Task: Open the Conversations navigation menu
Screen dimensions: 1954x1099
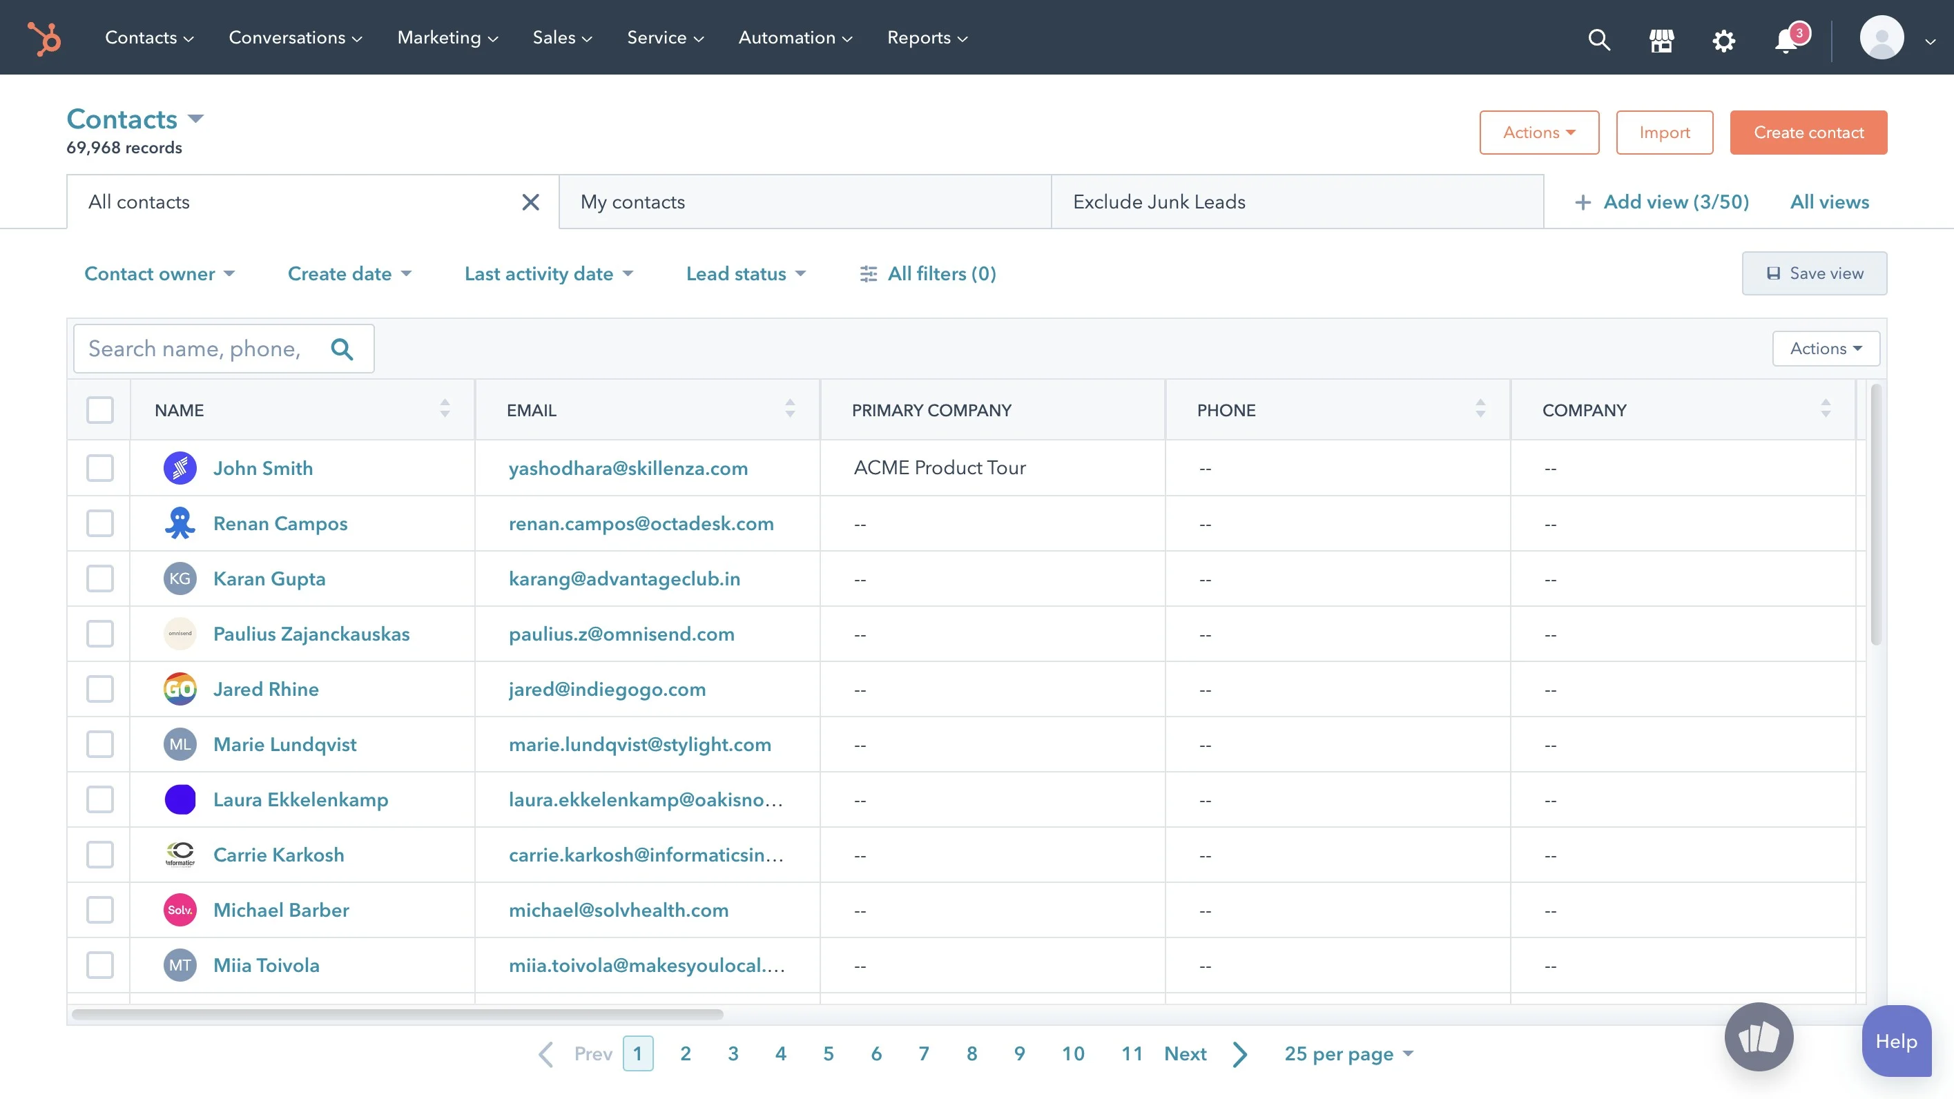Action: click(295, 38)
